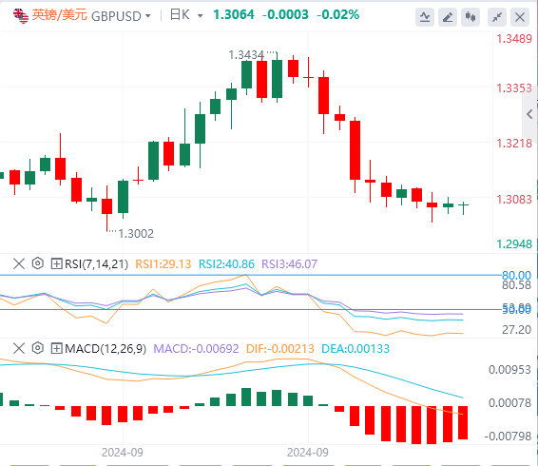
Task: Click the RSI(7,14,21) label
Action: coord(96,264)
